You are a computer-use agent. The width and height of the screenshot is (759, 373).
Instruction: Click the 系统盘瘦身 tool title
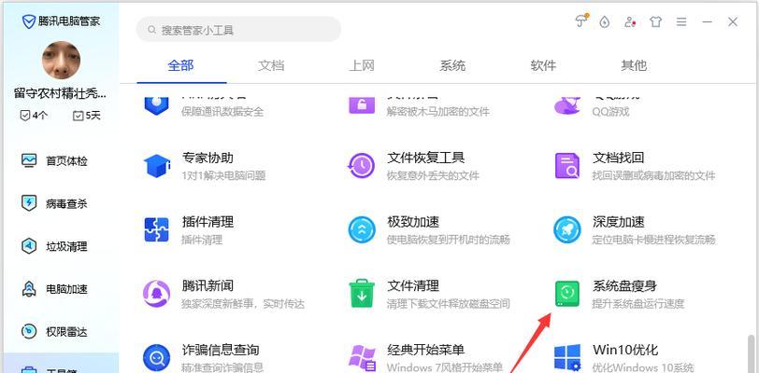tap(624, 286)
